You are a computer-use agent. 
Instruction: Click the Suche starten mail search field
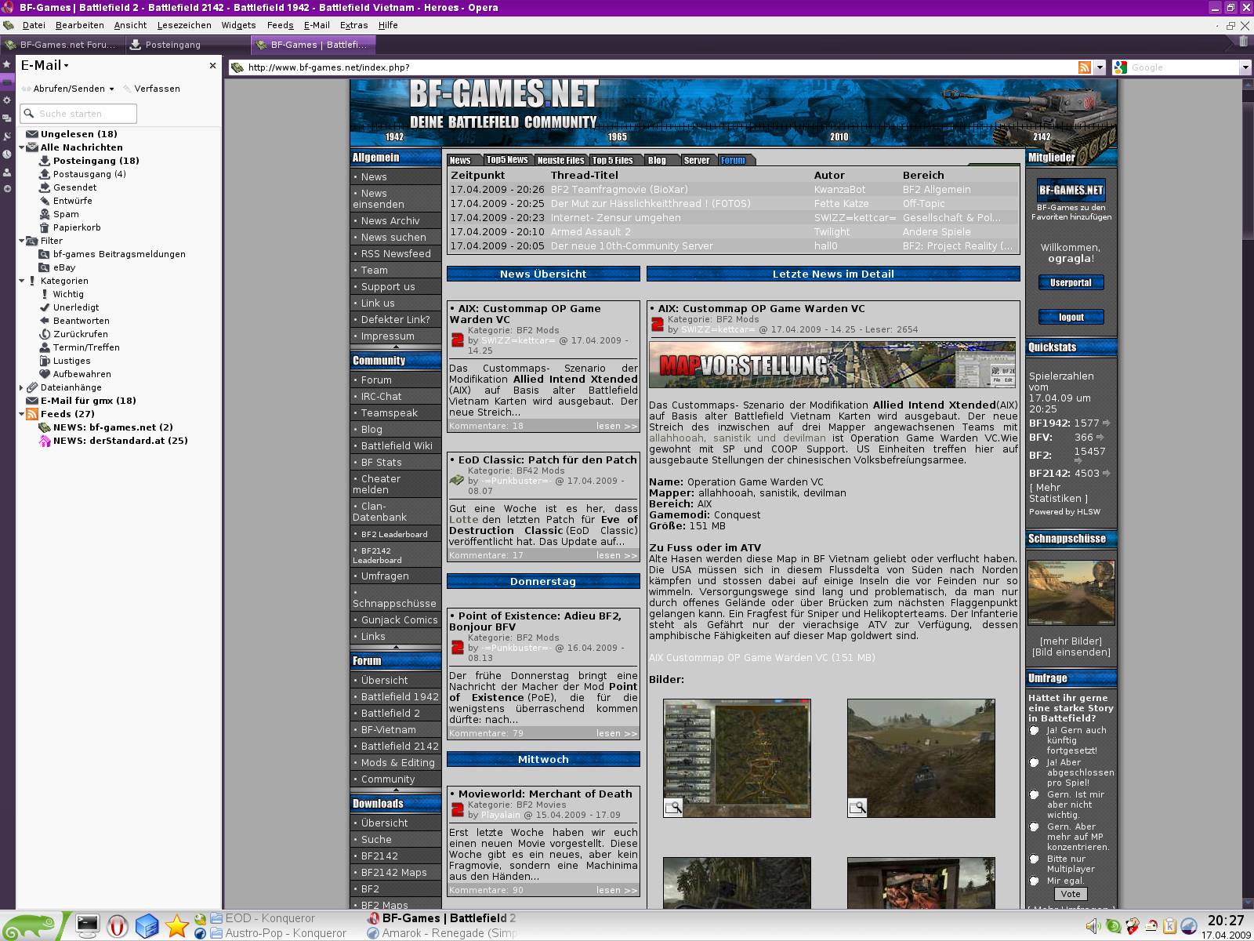point(85,114)
